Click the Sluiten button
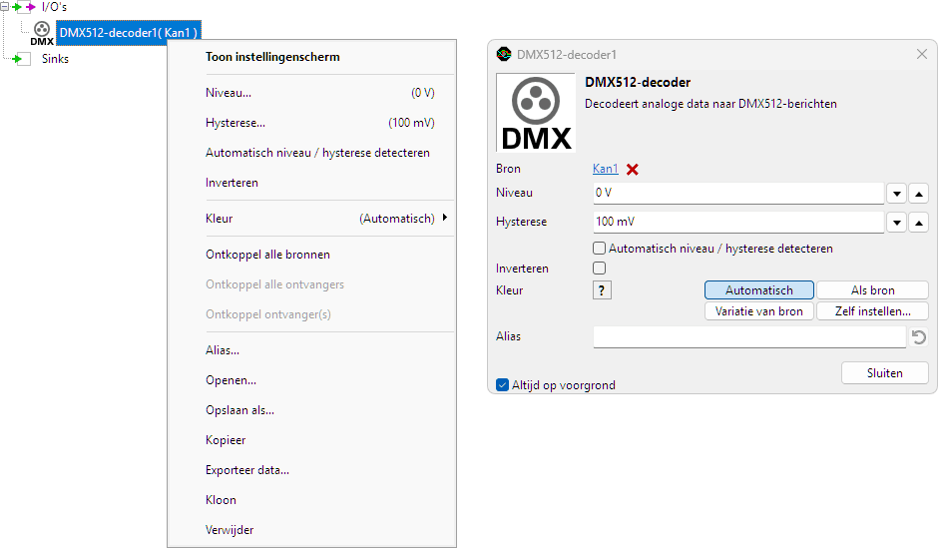The image size is (938, 548). pyautogui.click(x=885, y=372)
